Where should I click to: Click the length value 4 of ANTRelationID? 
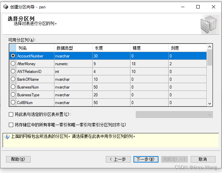click(111, 71)
